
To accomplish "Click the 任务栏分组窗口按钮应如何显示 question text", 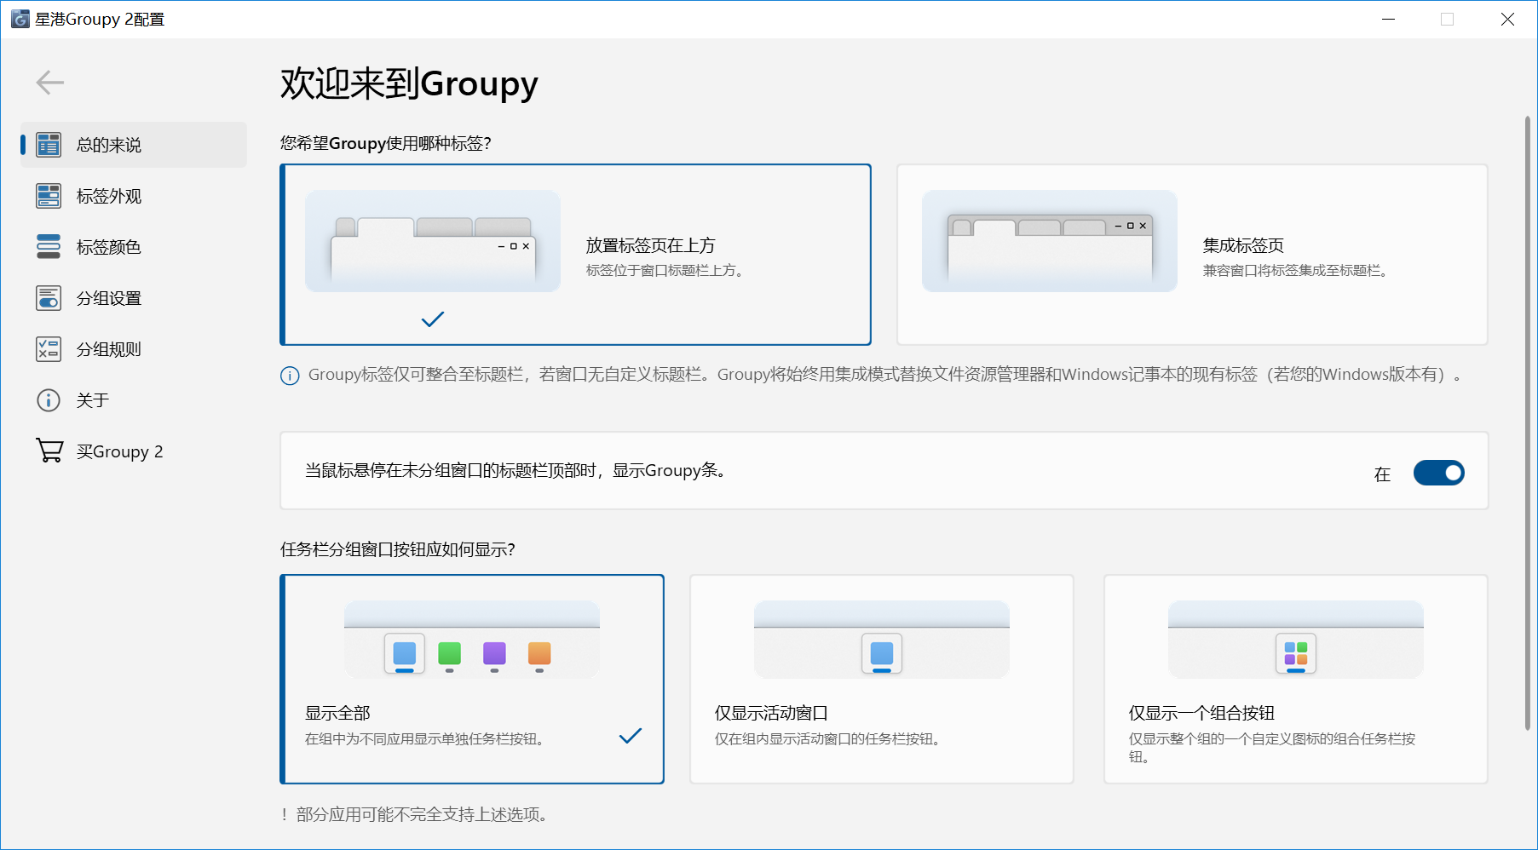I will (398, 549).
